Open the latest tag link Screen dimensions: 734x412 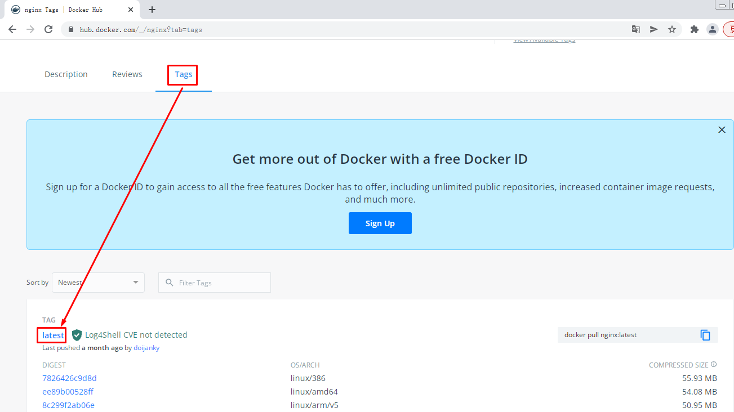tap(53, 335)
